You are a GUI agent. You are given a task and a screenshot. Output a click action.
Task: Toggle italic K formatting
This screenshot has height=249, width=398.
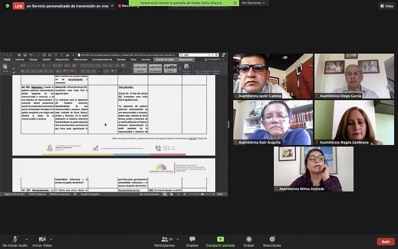28,71
